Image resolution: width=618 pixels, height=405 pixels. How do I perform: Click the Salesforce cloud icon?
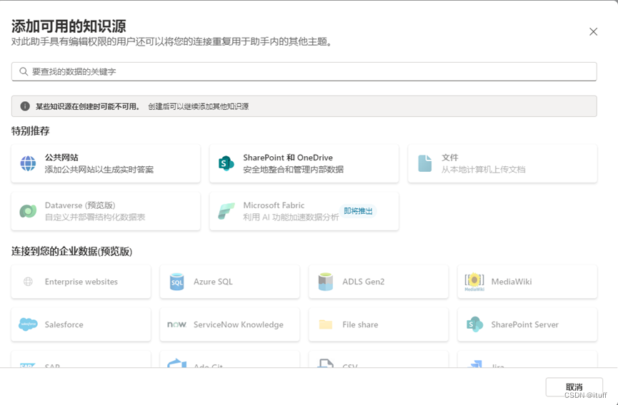[x=28, y=324]
